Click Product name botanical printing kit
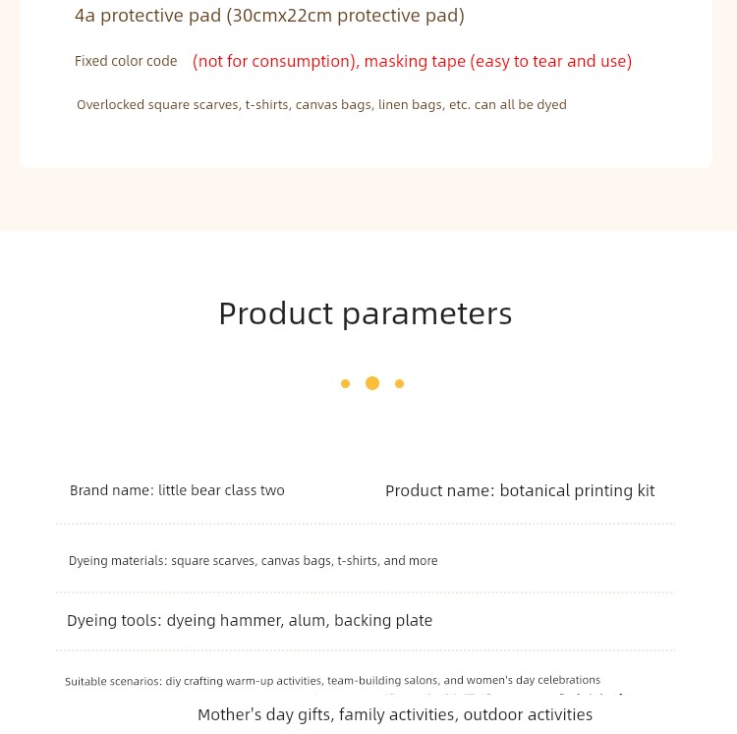 520,490
